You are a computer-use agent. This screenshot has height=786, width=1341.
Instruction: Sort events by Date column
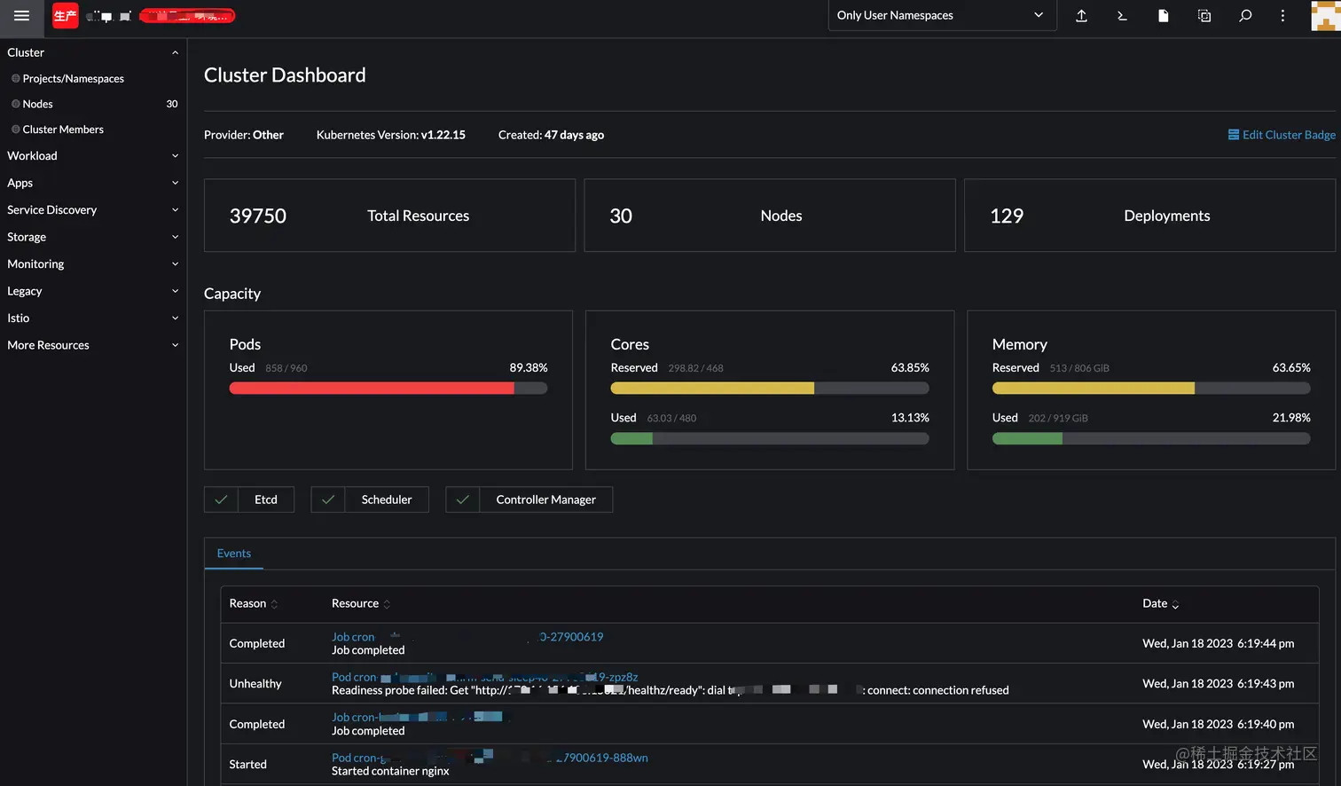pos(1161,603)
